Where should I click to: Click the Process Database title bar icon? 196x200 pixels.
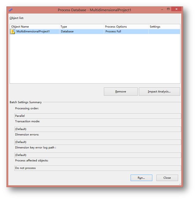[x=11, y=10]
